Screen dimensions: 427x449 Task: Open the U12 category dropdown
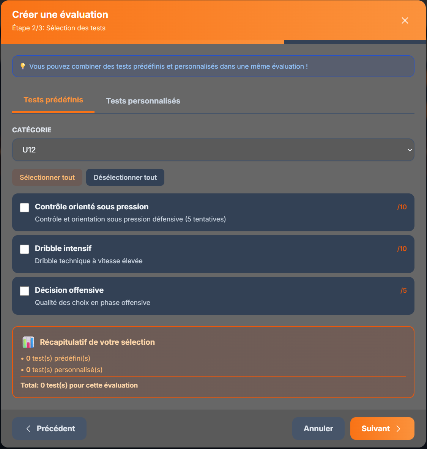(213, 149)
